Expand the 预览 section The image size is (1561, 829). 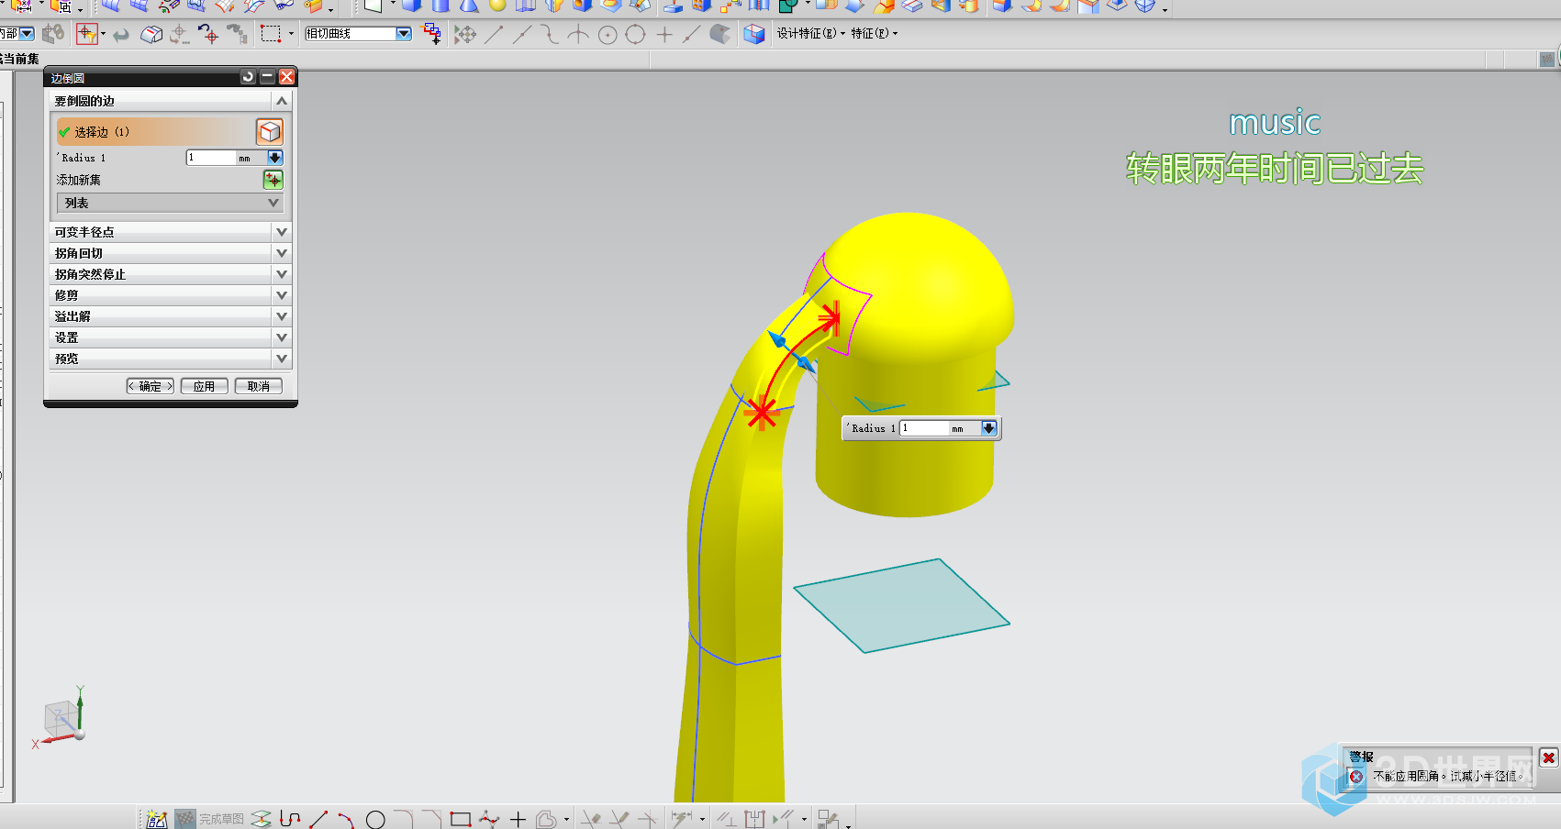(170, 359)
